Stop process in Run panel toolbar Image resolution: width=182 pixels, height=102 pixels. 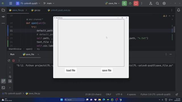(13, 61)
